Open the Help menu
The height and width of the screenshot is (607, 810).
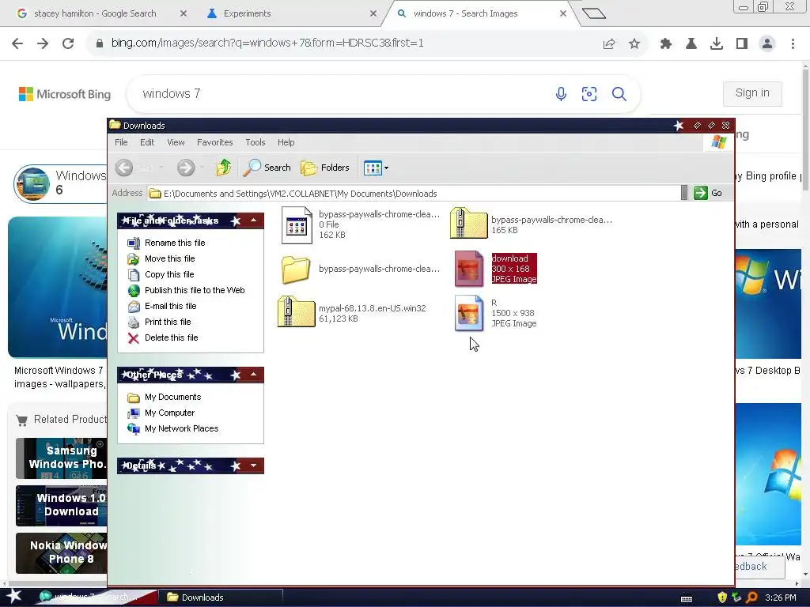pos(286,142)
